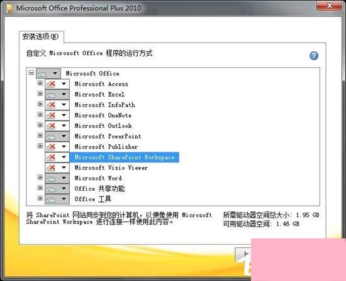Open install-state dropdown for Microsoft PowerPoint
The width and height of the screenshot is (346, 281).
(x=57, y=136)
